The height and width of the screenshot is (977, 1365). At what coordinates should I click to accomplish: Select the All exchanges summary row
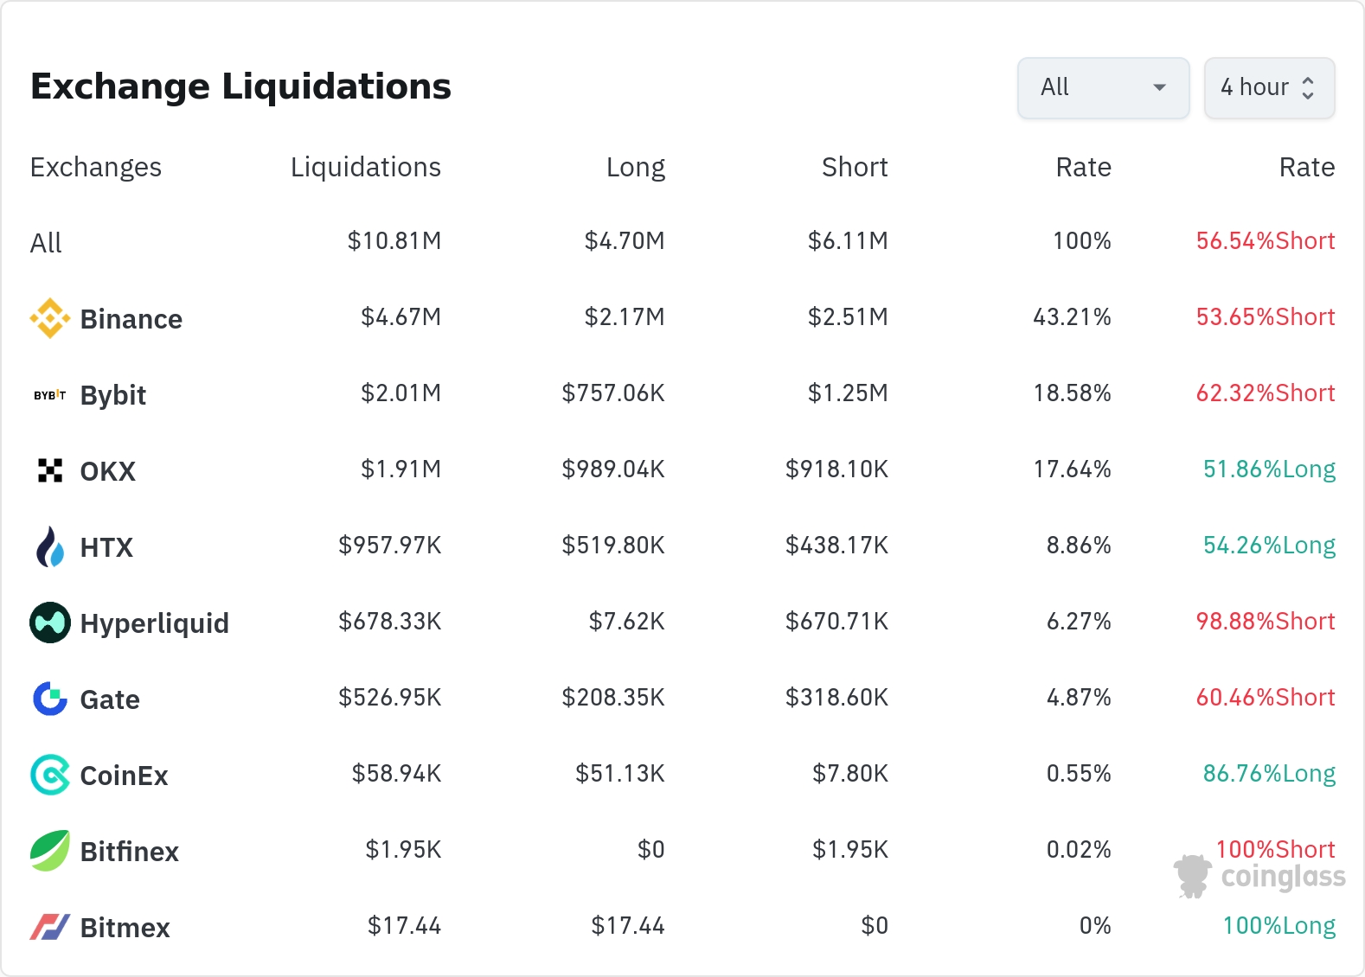(x=46, y=243)
